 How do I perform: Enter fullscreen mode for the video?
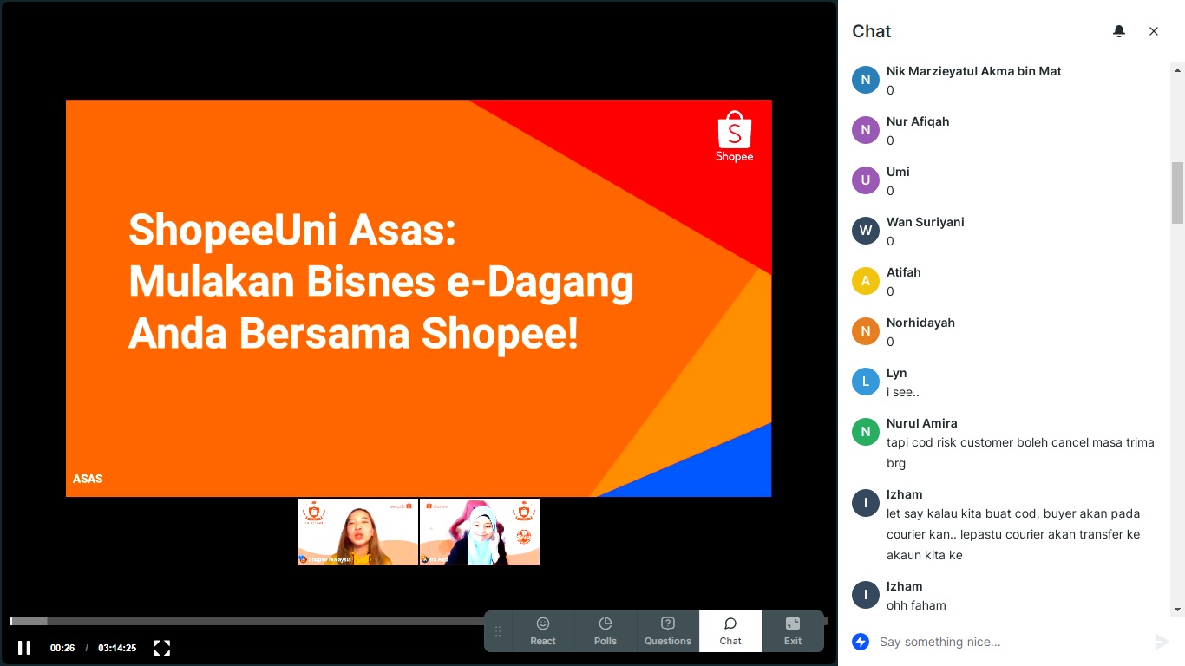click(161, 648)
